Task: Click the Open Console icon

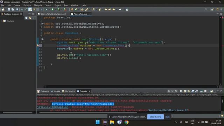Action: (x=211, y=91)
